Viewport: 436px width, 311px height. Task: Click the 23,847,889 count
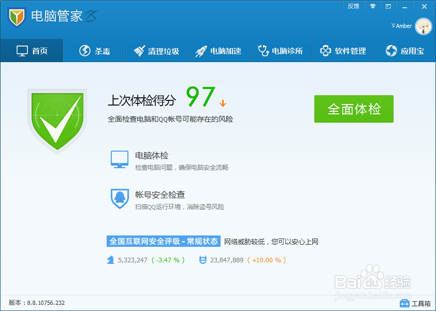click(x=227, y=260)
